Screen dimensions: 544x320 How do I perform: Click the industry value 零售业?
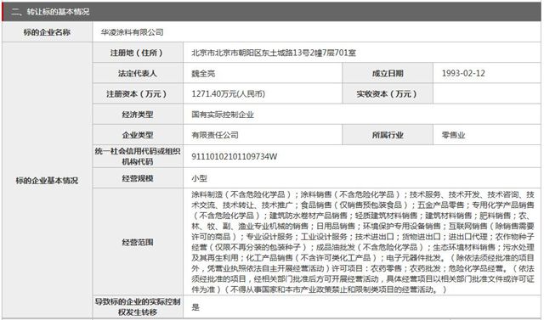(x=453, y=135)
